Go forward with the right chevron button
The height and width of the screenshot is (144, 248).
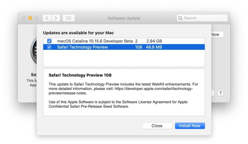[x=56, y=18]
